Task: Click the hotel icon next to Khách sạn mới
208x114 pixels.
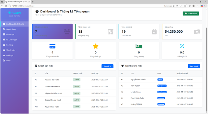Action: [36, 66]
